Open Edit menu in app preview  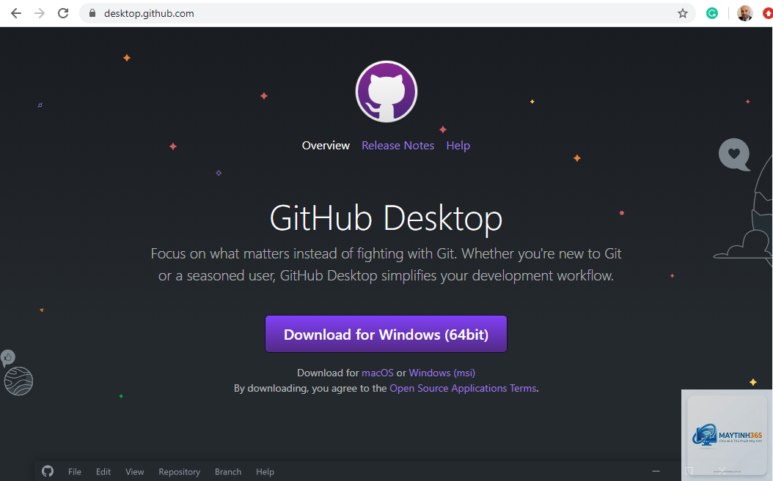pos(103,471)
